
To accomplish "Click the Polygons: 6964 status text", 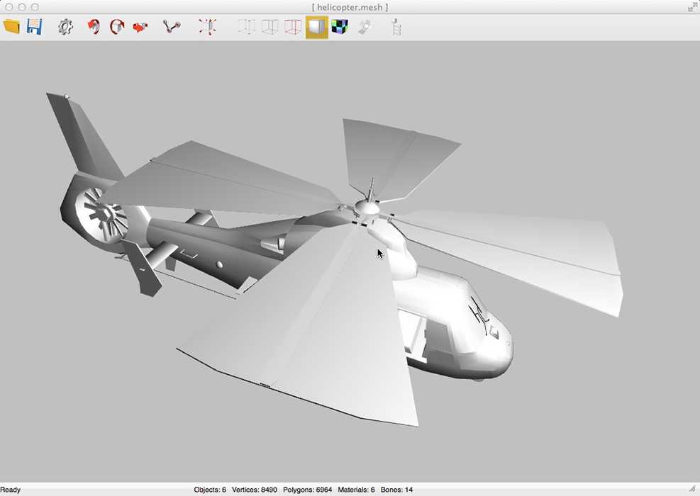I will (307, 490).
